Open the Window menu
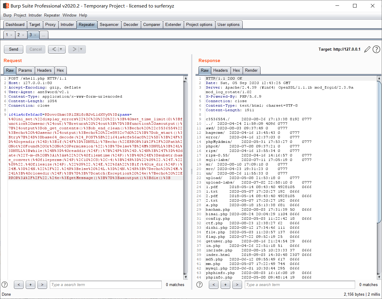This screenshot has height=299, width=382. coord(70,15)
